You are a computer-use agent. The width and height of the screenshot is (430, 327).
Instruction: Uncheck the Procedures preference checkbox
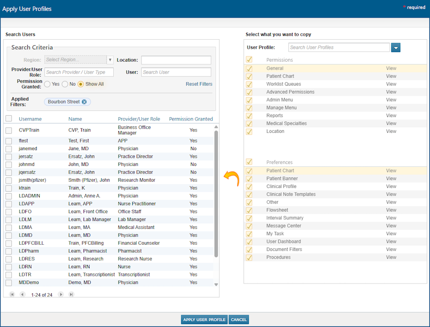249,258
